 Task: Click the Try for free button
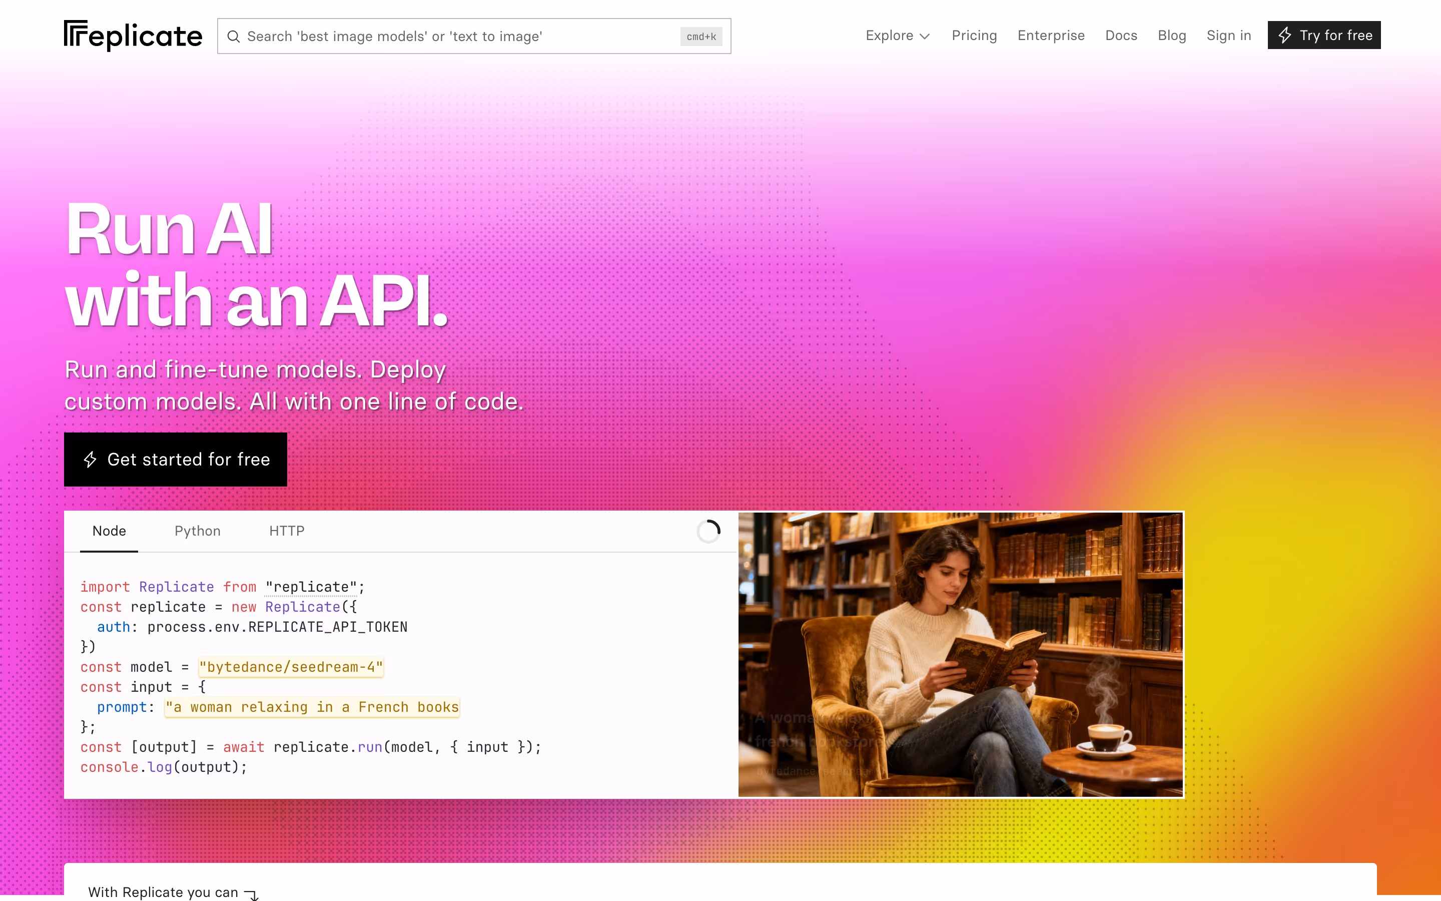pos(1324,35)
